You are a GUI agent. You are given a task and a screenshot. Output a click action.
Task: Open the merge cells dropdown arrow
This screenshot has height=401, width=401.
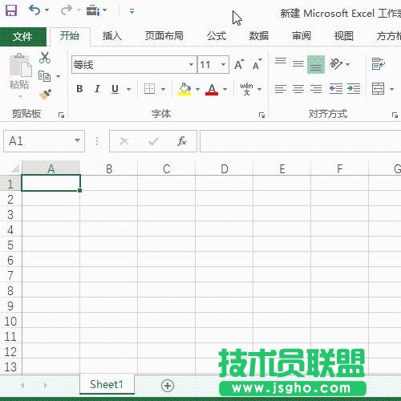(x=391, y=89)
